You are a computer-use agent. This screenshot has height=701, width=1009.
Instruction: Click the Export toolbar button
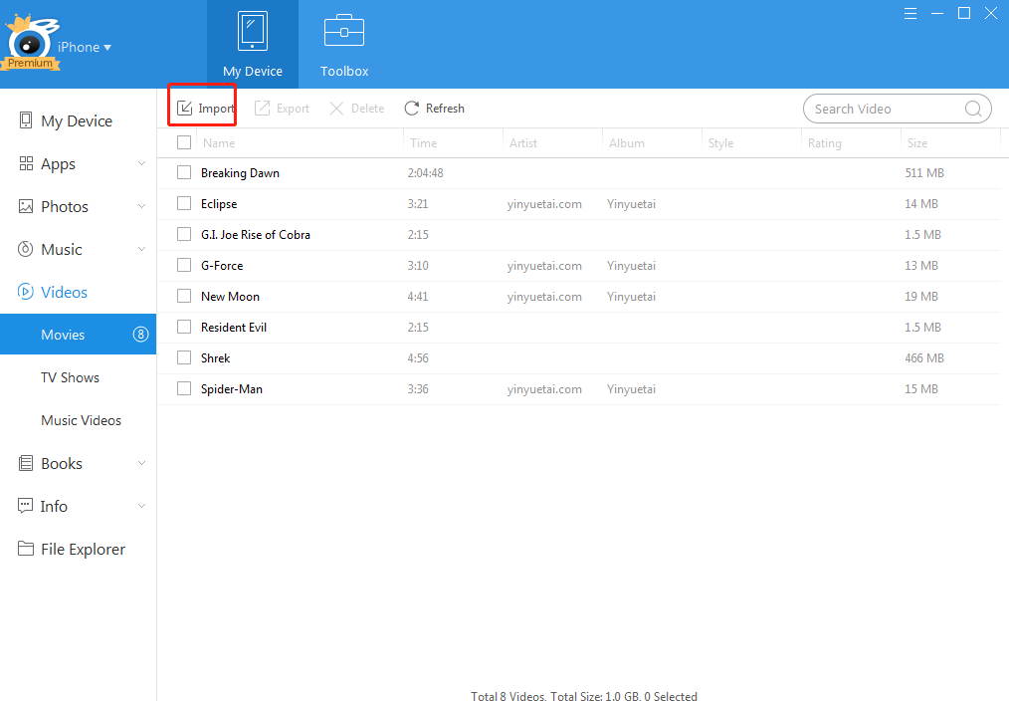282,109
